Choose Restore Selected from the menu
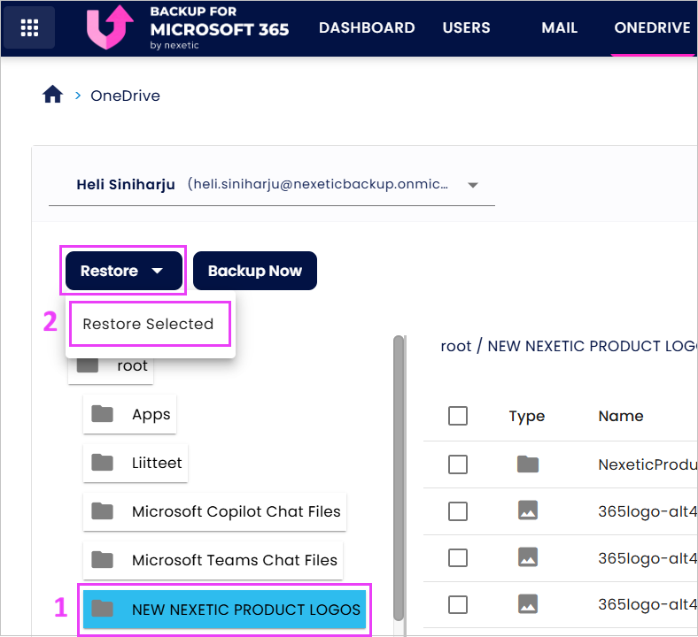The width and height of the screenshot is (698, 637). (148, 324)
